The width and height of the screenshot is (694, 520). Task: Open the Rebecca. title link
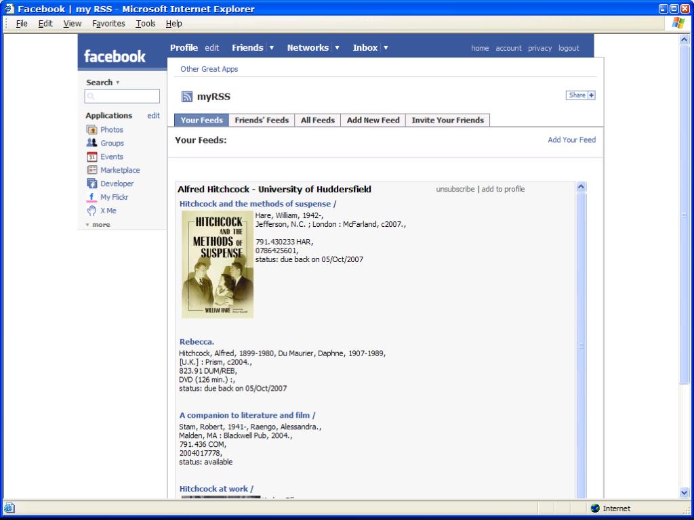click(197, 342)
